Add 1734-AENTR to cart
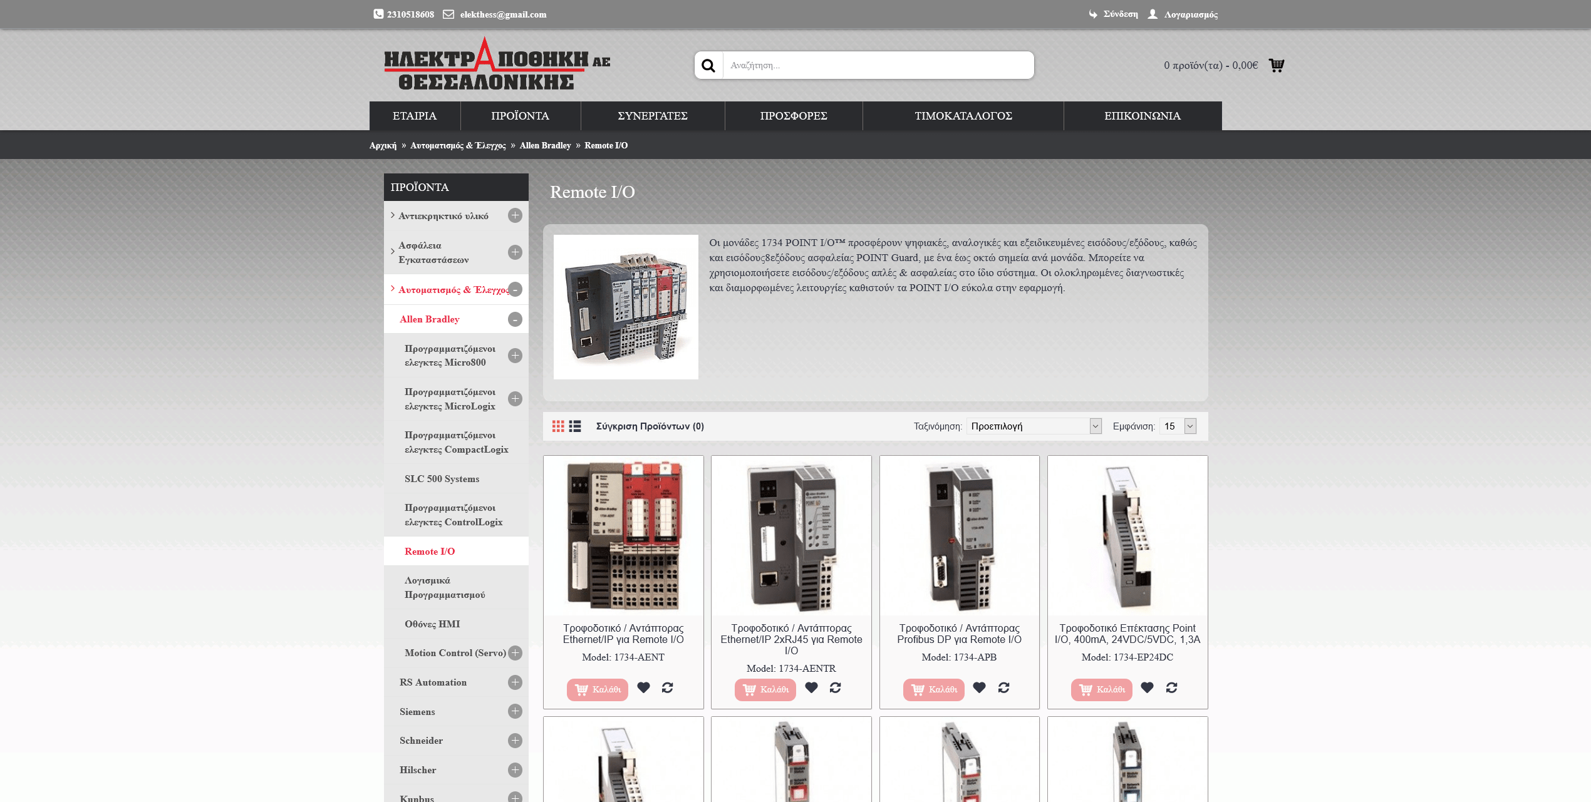The image size is (1591, 802). tap(765, 689)
